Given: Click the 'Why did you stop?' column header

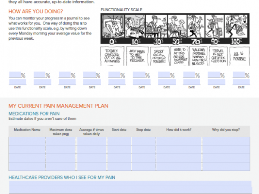Looking at the screenshot, I should click(x=226, y=130).
